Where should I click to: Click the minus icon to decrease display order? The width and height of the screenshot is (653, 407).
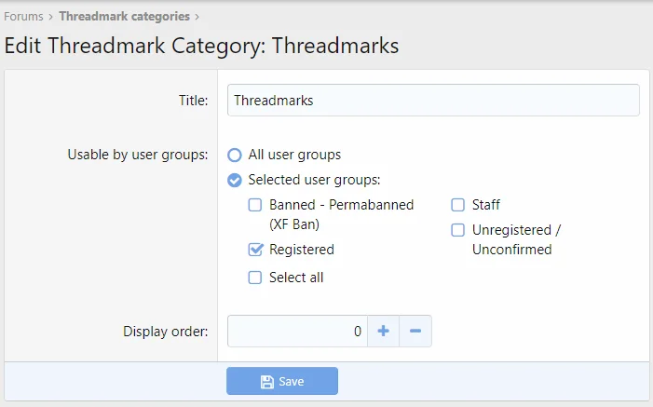pos(415,331)
